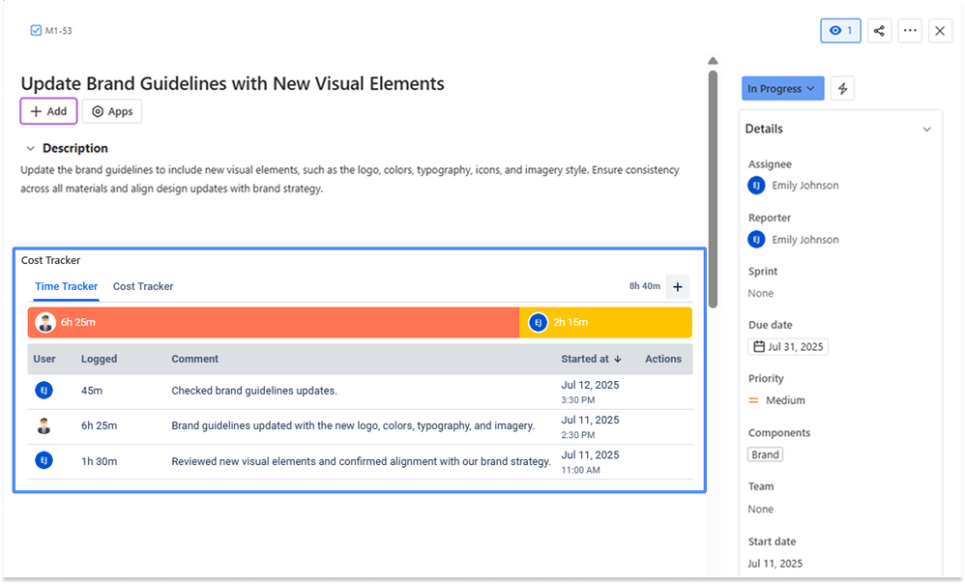Click the Assignee EJ avatar icon

(756, 186)
